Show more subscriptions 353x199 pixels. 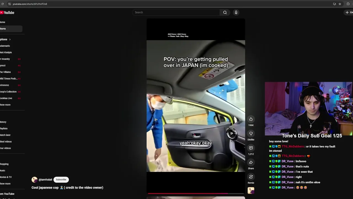click(x=5, y=105)
